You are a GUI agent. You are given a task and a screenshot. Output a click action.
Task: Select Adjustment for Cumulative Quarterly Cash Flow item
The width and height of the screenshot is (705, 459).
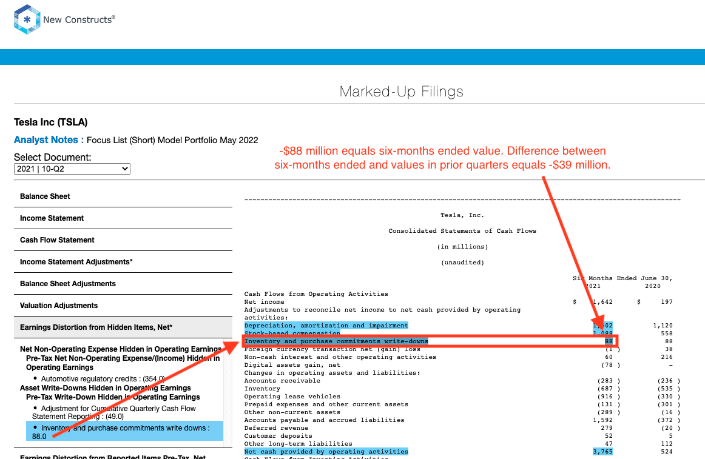(x=114, y=412)
